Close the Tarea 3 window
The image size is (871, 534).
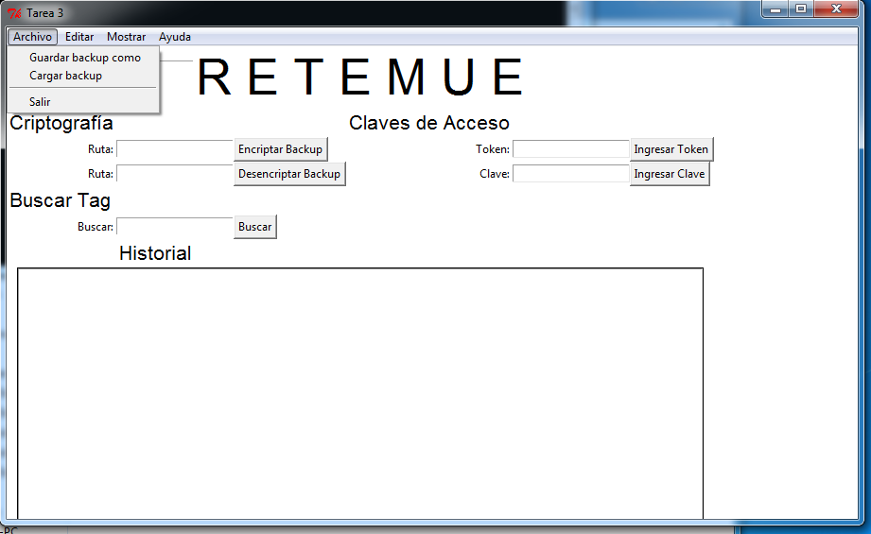836,9
